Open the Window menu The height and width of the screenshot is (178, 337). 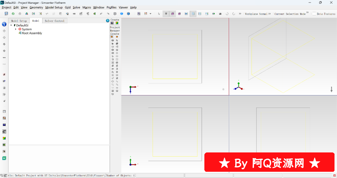coord(99,7)
